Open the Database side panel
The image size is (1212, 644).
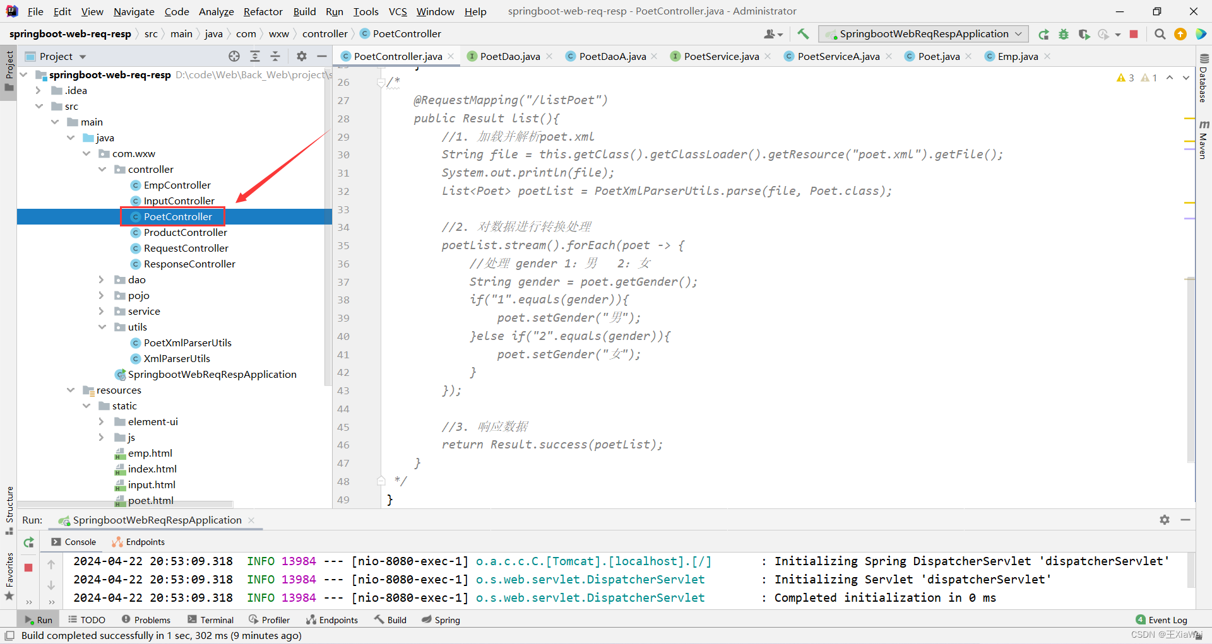coord(1204,77)
